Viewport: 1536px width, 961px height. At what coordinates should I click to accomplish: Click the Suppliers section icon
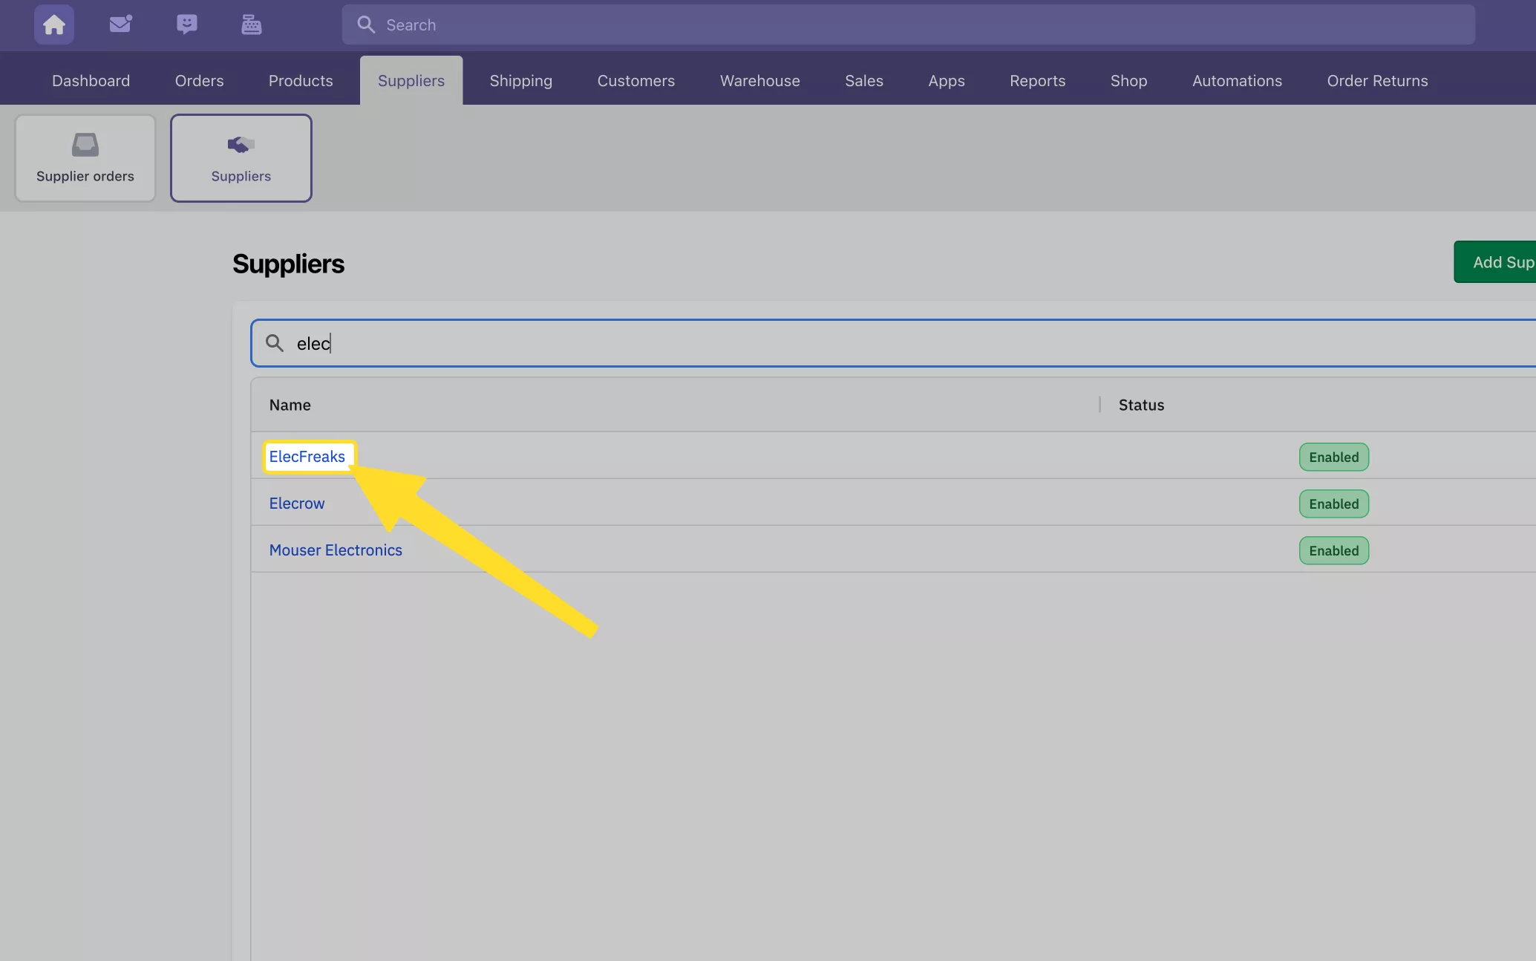point(240,143)
